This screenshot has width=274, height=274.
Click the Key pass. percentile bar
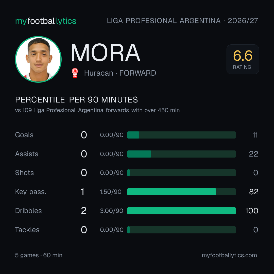[x=181, y=192]
